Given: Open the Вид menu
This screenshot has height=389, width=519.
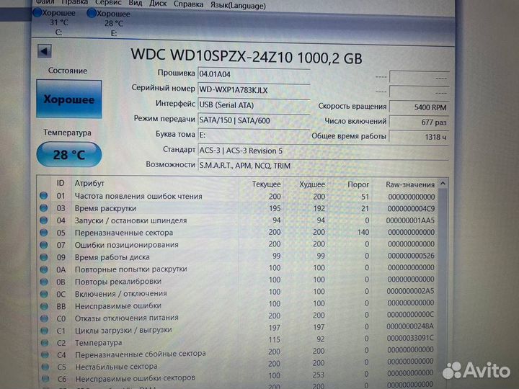Looking at the screenshot, I should coord(136,4).
